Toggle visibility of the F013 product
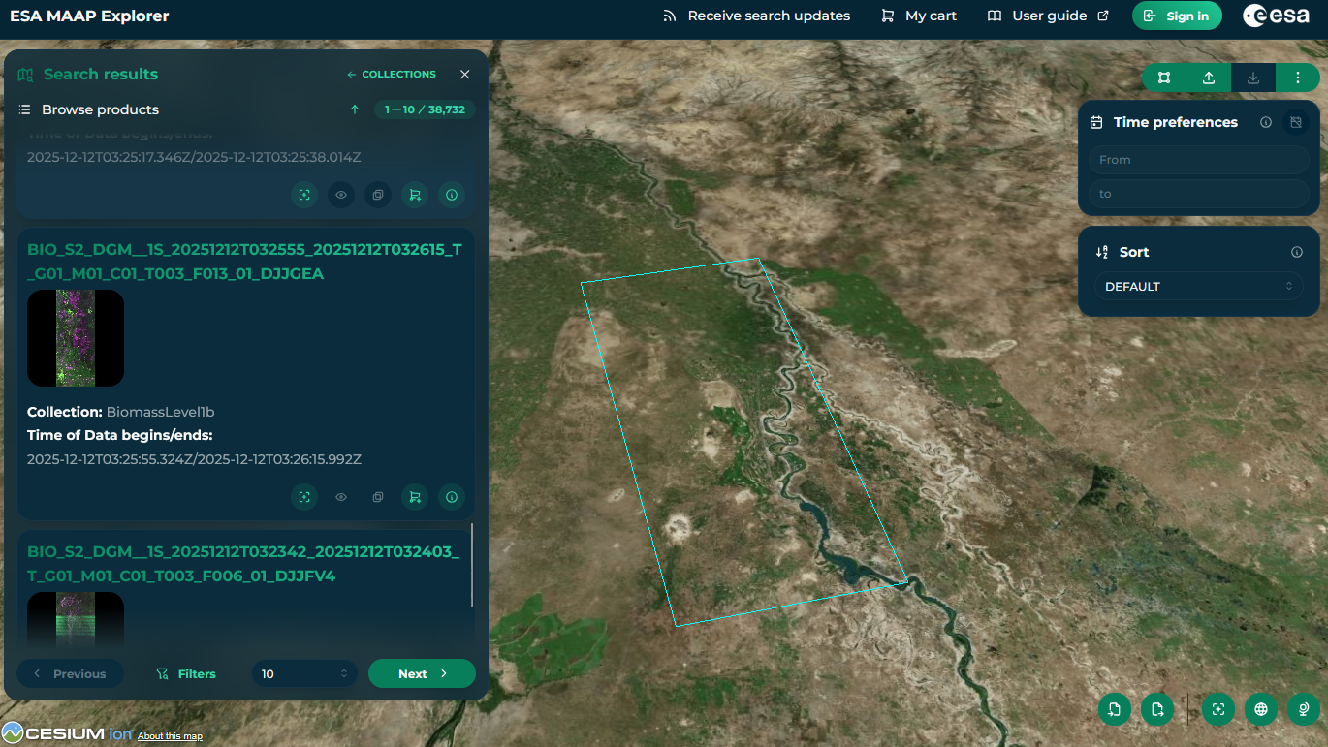Image resolution: width=1328 pixels, height=747 pixels. point(341,497)
